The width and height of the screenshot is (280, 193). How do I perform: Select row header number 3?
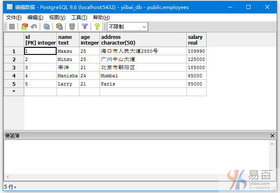pyautogui.click(x=14, y=67)
